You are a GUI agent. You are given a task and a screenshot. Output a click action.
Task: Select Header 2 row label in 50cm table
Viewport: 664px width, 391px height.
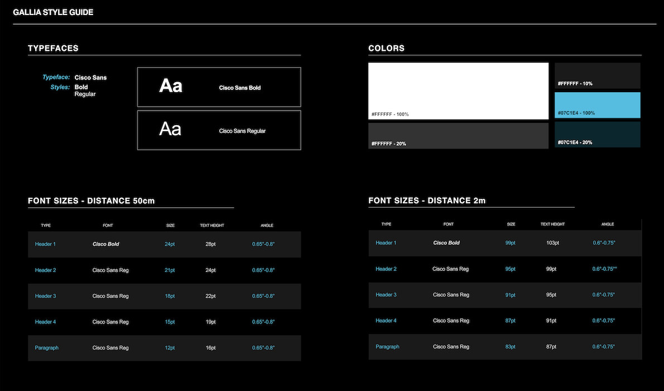tap(45, 270)
